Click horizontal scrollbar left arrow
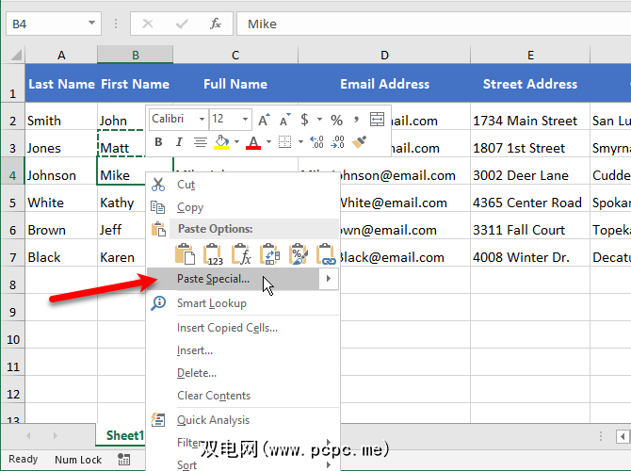This screenshot has width=631, height=471. (623, 436)
